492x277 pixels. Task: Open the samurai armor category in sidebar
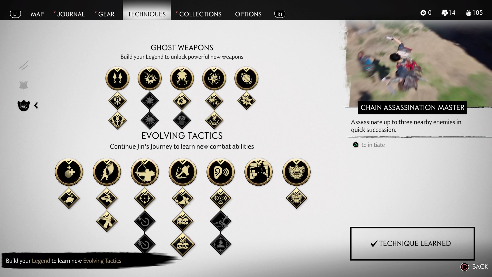click(x=24, y=85)
